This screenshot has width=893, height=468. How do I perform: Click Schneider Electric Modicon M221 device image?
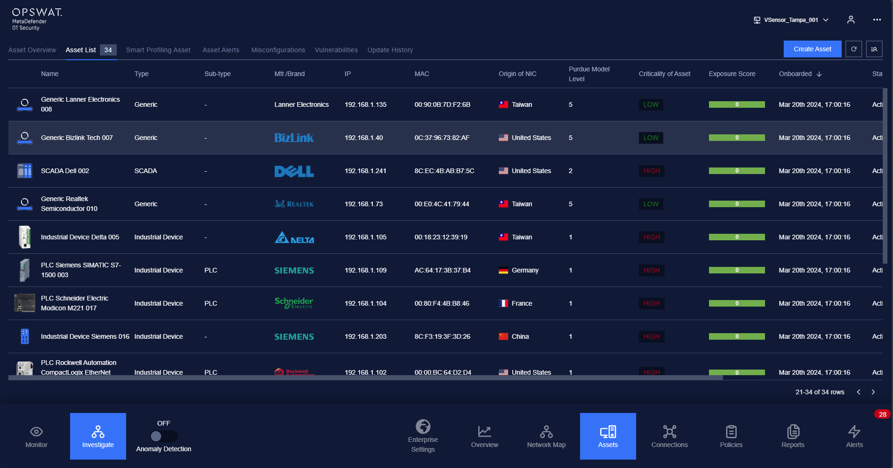click(24, 303)
